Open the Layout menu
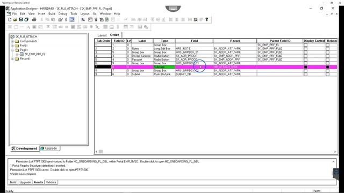 coord(85,13)
